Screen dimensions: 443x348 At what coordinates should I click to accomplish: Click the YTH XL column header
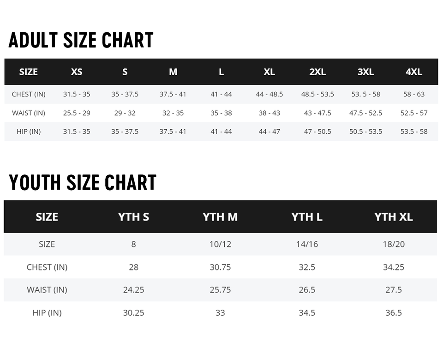394,217
